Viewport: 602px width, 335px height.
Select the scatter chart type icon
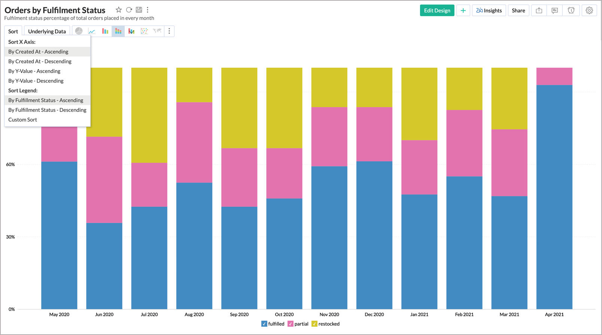(x=144, y=31)
